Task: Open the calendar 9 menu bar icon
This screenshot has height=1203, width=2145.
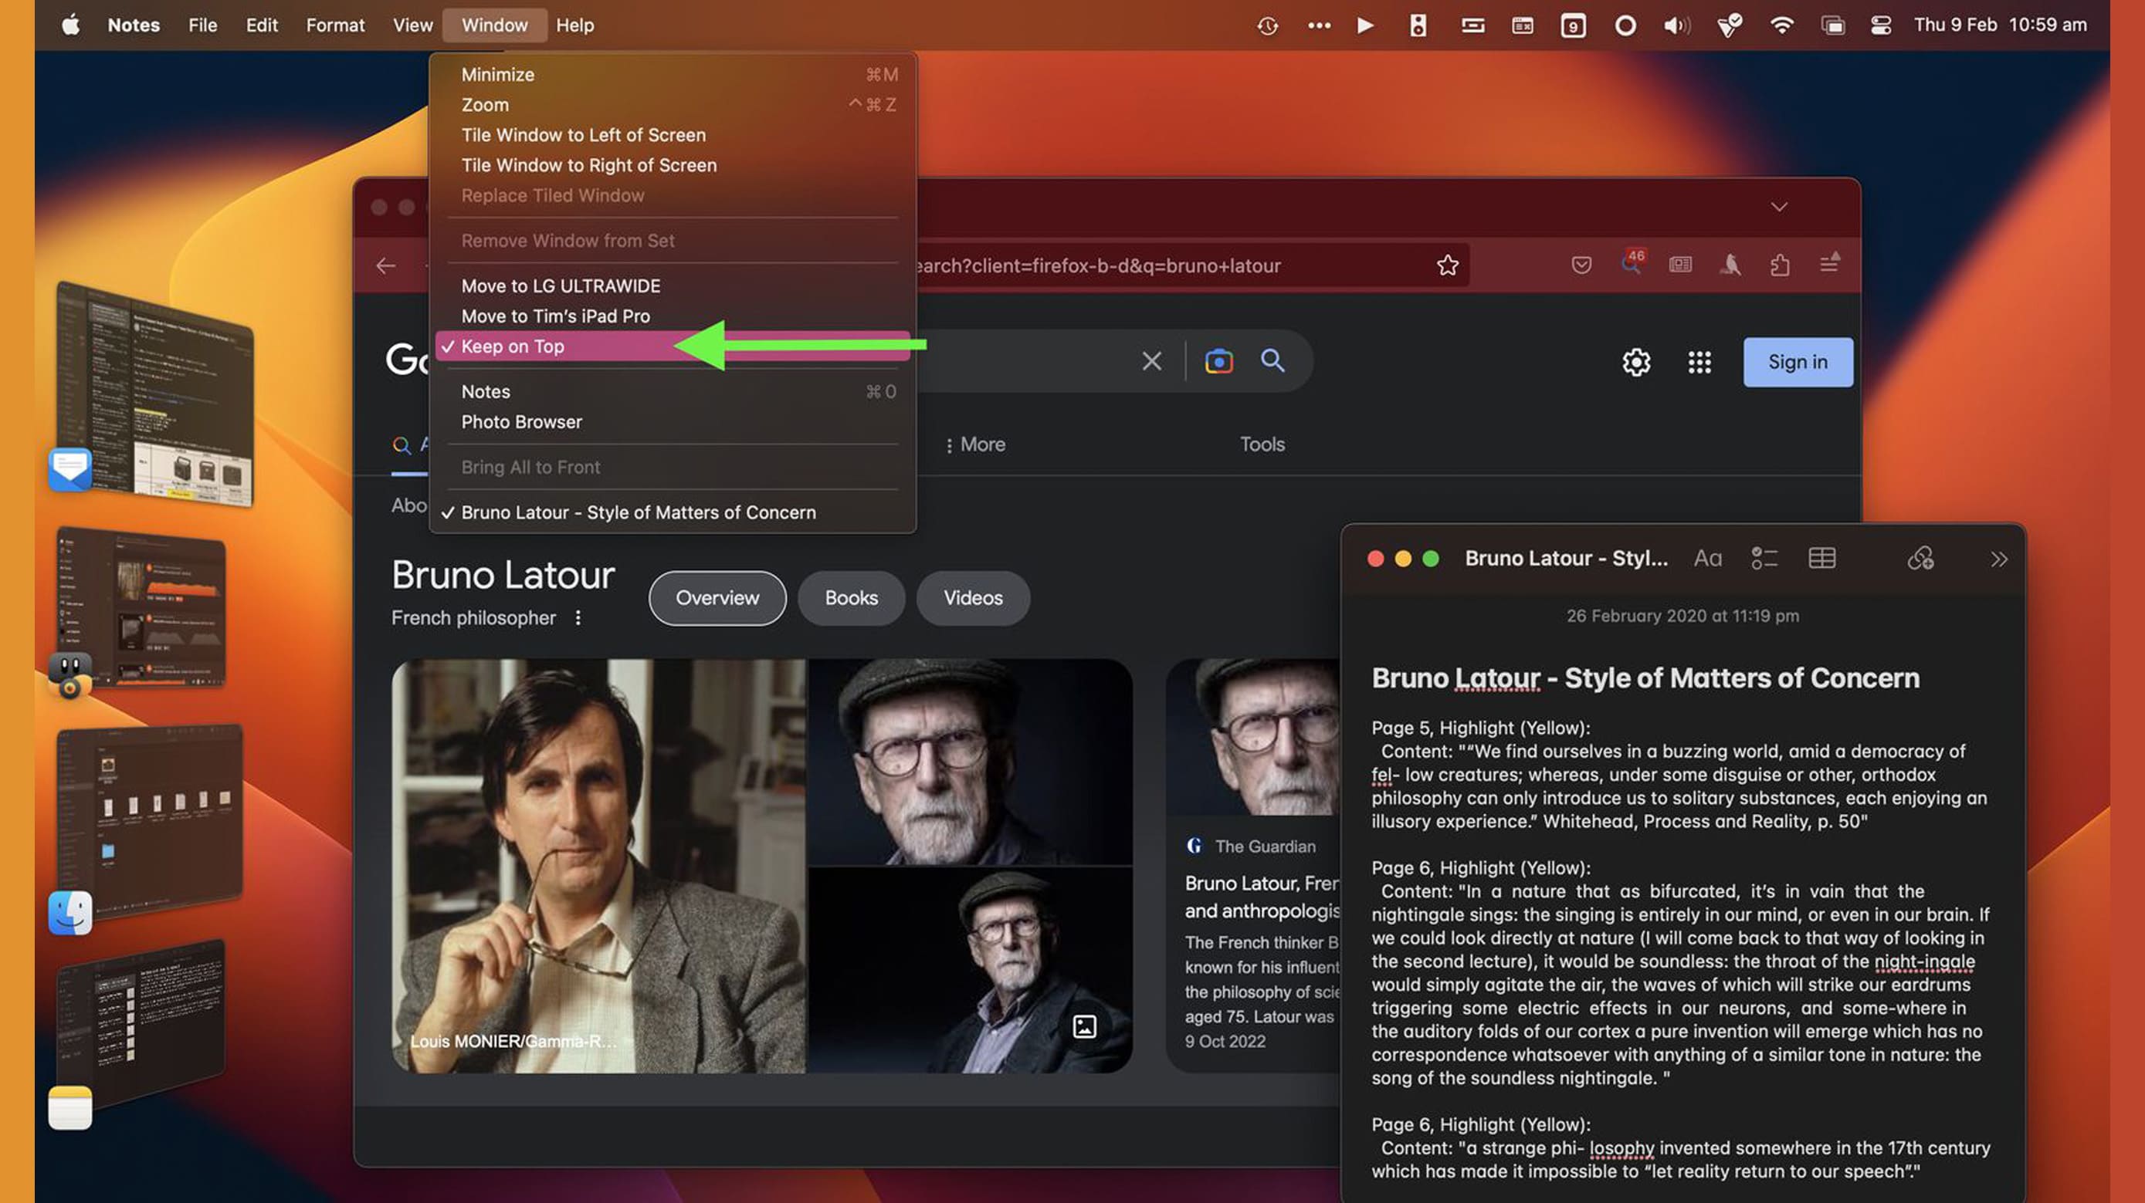Action: click(x=1573, y=25)
